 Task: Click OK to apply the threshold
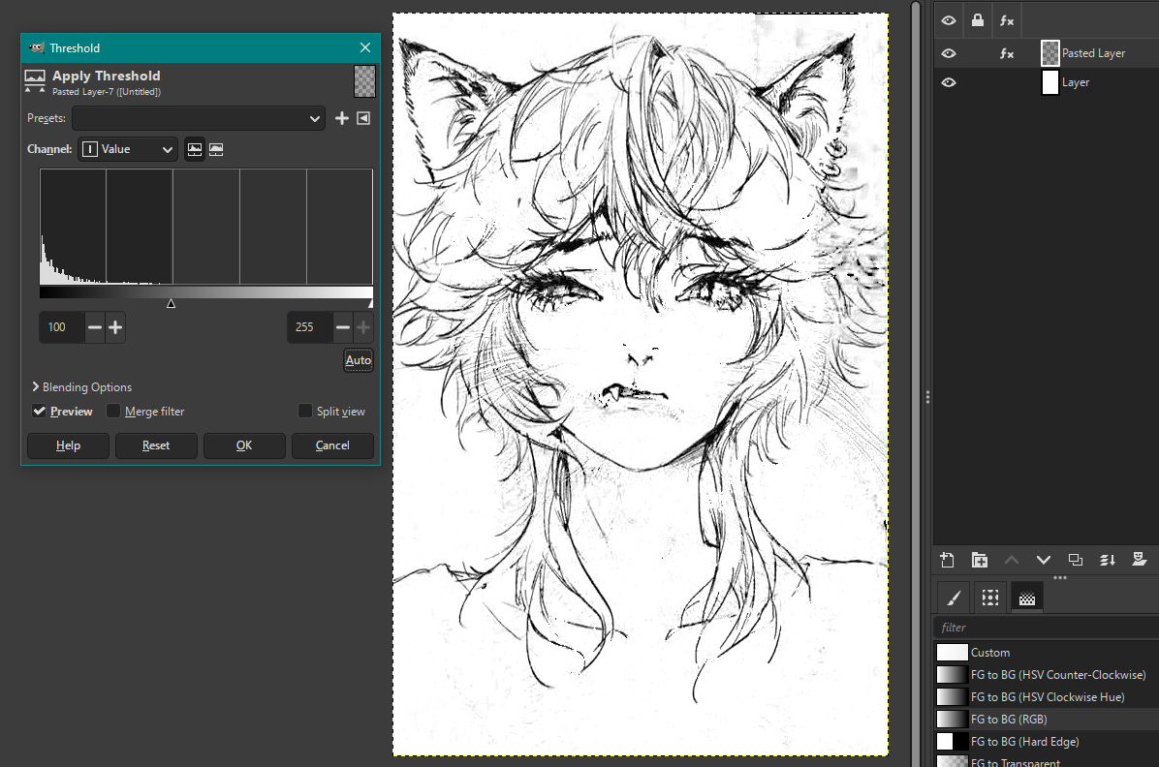pyautogui.click(x=244, y=445)
